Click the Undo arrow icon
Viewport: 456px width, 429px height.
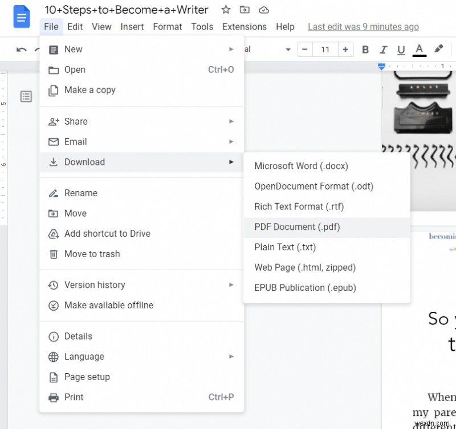coord(21,49)
